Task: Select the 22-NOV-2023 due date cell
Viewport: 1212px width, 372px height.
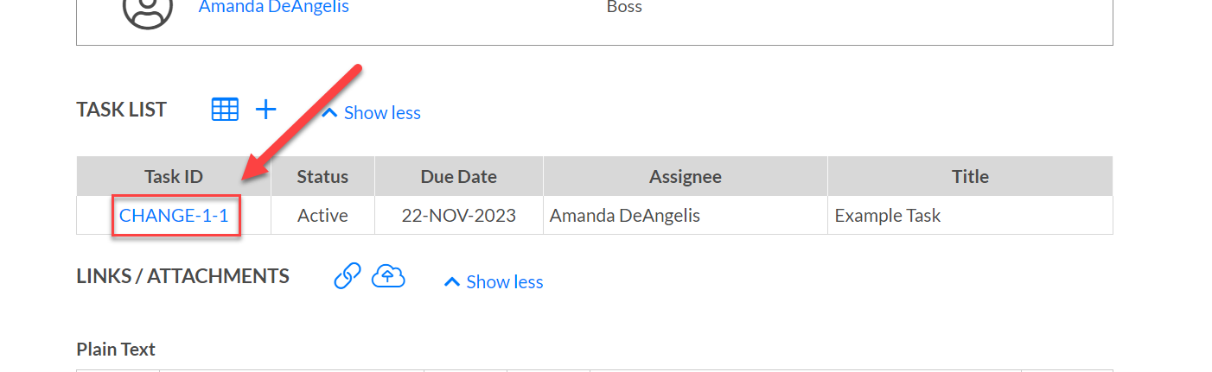Action: coord(459,216)
